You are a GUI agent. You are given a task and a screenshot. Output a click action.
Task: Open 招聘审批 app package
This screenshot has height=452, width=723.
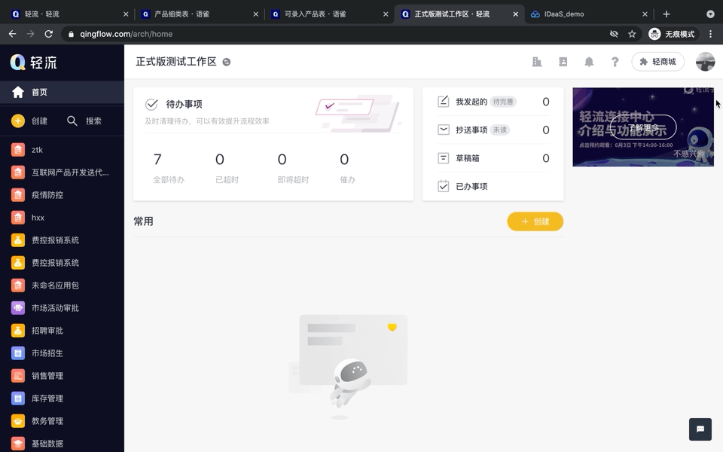(62, 330)
